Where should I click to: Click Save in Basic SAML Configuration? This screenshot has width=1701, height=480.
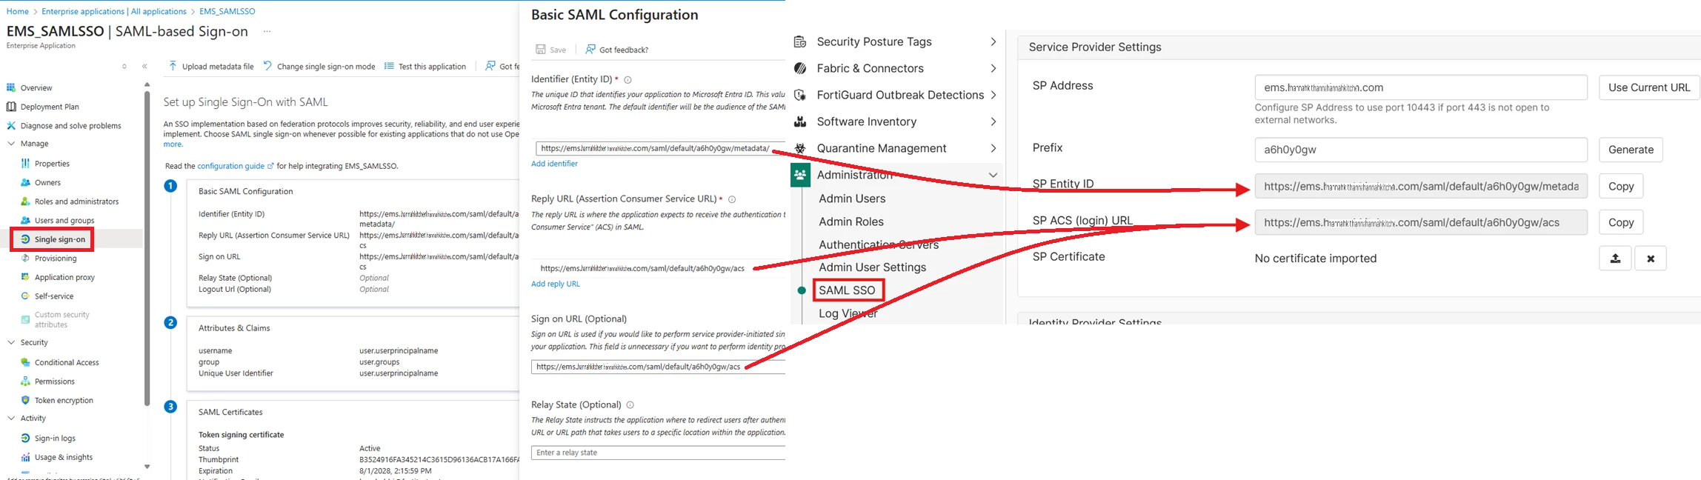(551, 50)
